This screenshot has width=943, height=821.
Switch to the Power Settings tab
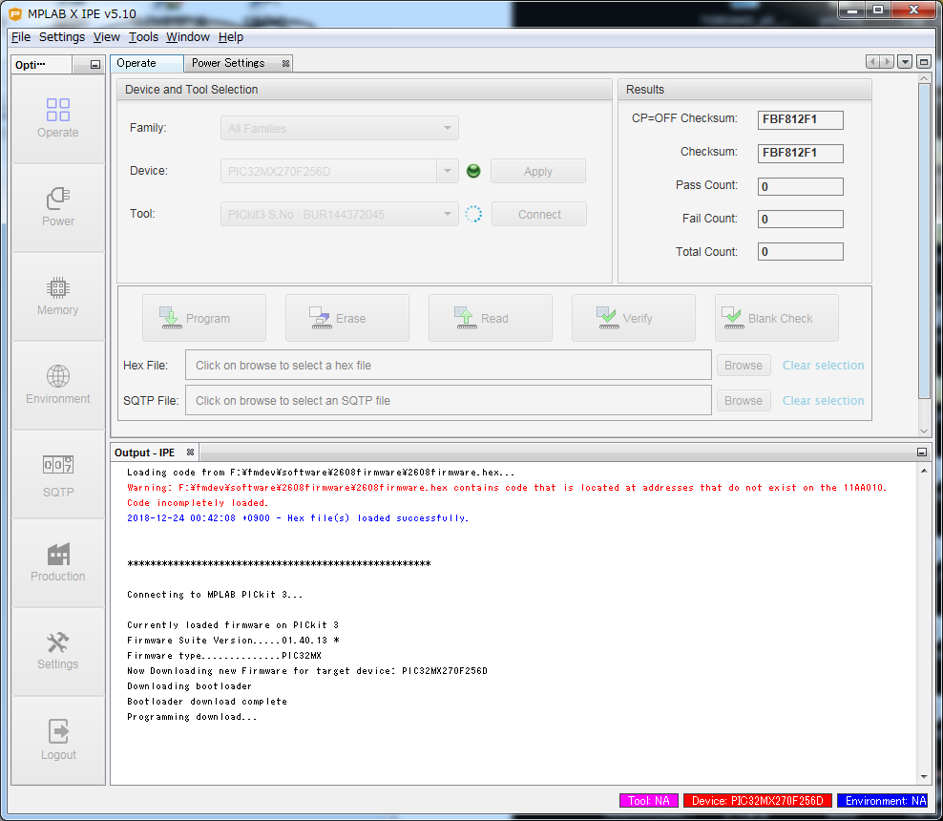[228, 63]
